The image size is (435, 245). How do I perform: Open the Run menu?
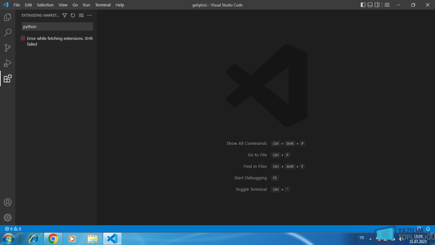coord(86,5)
